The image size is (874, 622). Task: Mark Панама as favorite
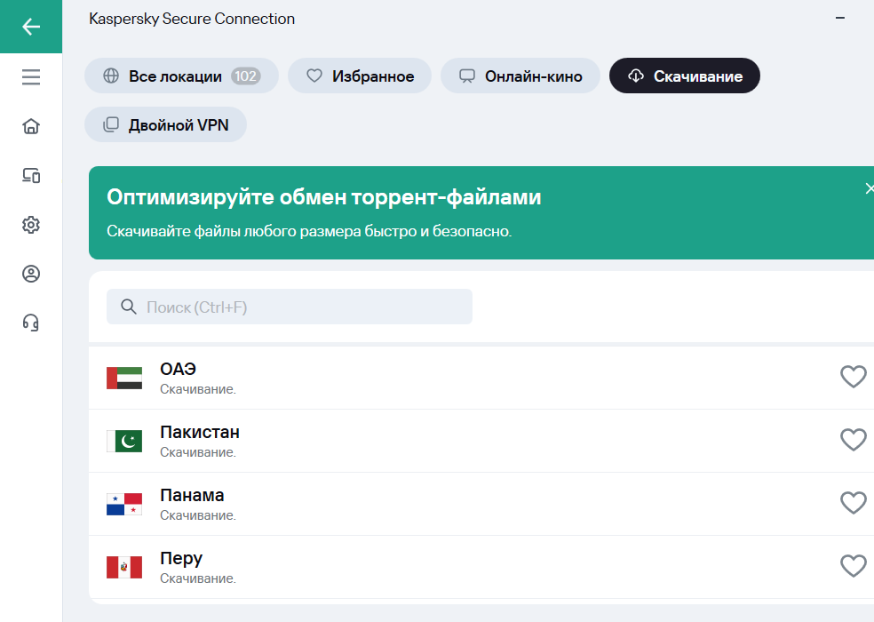pyautogui.click(x=854, y=503)
